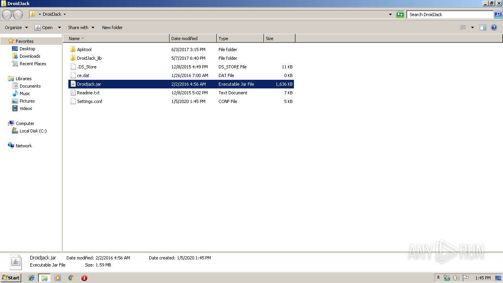The height and width of the screenshot is (283, 503).
Task: Sort by Type column header
Action: (240, 39)
